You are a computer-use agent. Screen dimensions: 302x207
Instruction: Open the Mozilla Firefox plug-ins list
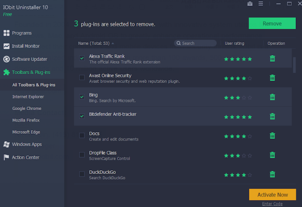[26, 120]
